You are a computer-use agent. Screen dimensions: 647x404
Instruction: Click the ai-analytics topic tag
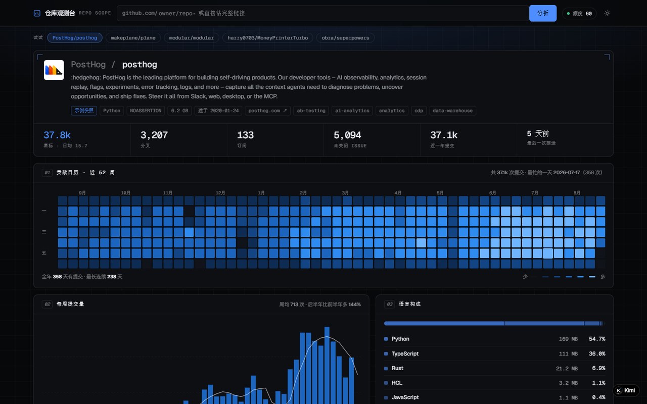coord(352,111)
